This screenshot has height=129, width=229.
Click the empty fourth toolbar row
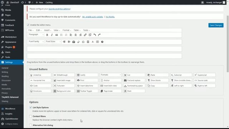[104, 56]
